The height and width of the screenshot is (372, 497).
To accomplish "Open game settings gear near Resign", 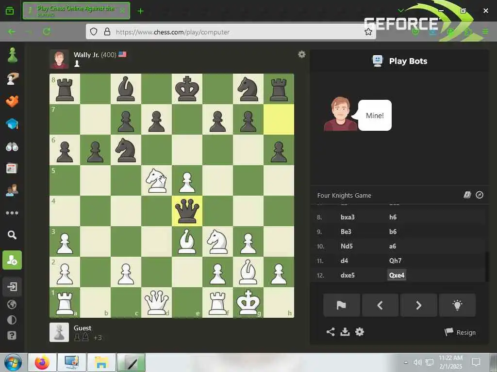I will click(360, 332).
